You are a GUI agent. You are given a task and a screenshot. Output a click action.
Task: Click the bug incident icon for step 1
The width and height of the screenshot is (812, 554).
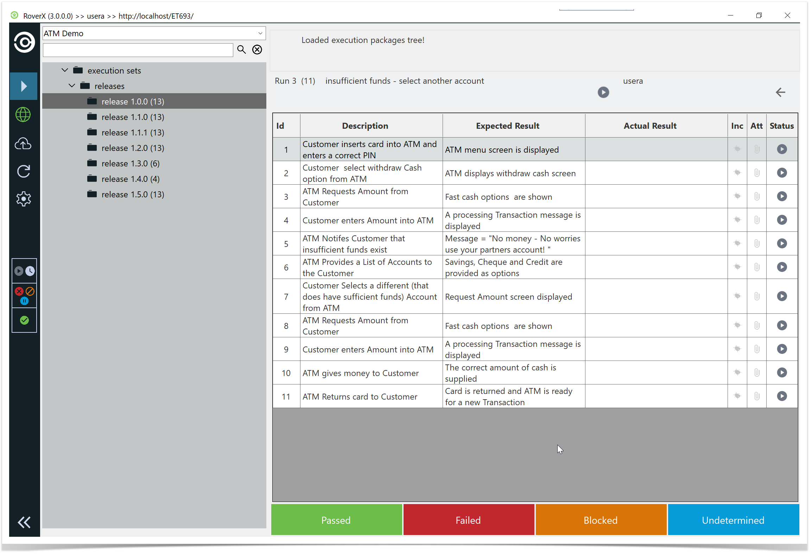pos(737,149)
